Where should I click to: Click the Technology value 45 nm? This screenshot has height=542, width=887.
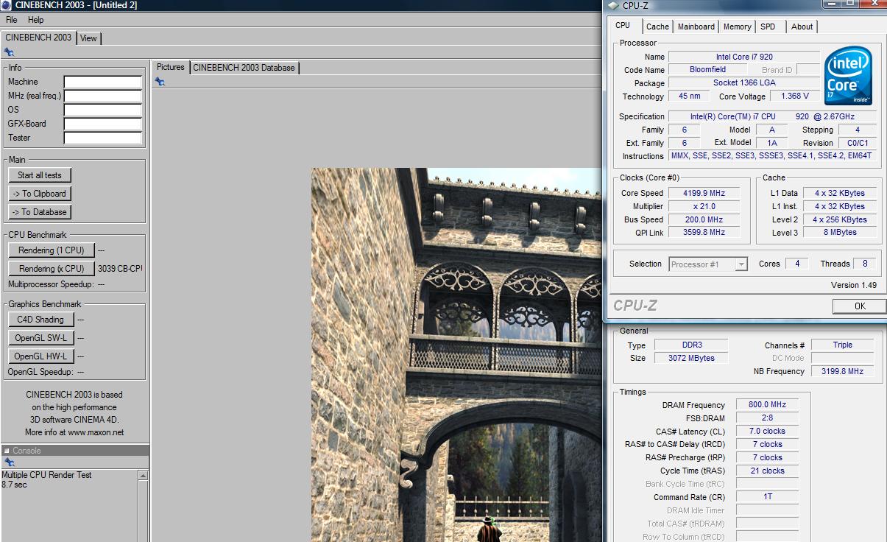(x=690, y=96)
